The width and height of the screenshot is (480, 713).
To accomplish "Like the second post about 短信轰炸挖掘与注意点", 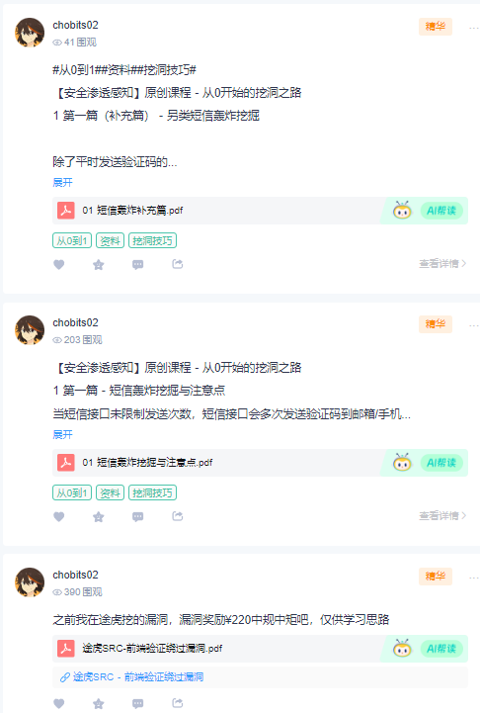I will tap(59, 516).
